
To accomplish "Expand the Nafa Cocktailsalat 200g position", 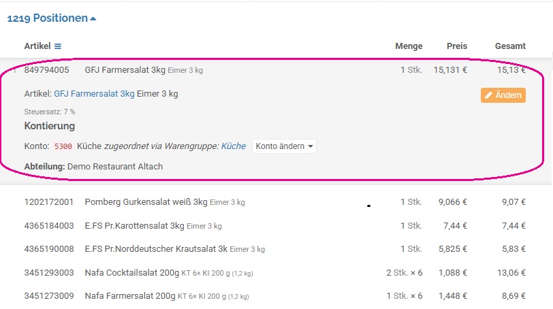I will [x=275, y=272].
